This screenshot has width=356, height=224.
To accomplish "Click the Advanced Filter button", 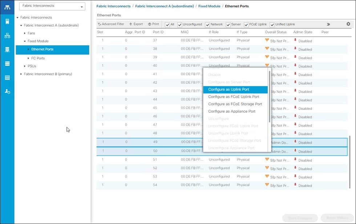I will click(111, 24).
